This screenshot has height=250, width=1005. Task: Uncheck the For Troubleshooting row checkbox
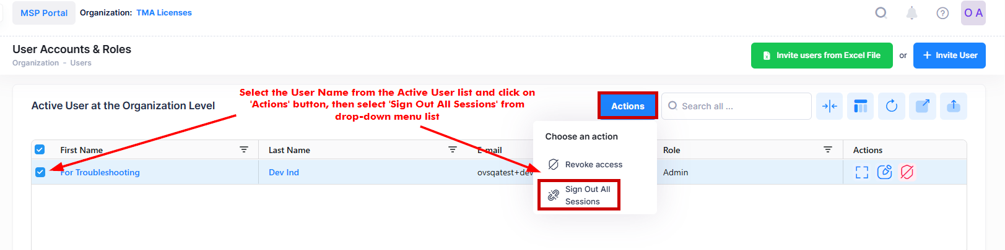point(40,172)
